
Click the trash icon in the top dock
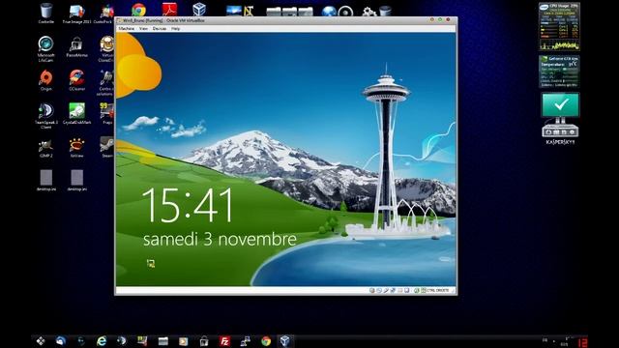(x=385, y=11)
